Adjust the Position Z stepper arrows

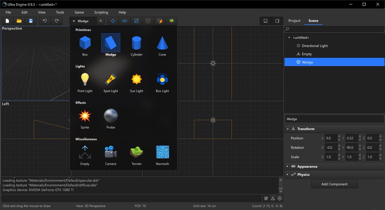pos(380,138)
